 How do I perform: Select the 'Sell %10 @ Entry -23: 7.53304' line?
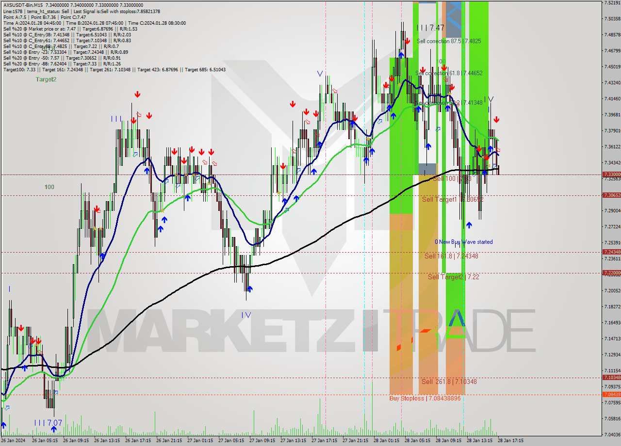click(65, 52)
